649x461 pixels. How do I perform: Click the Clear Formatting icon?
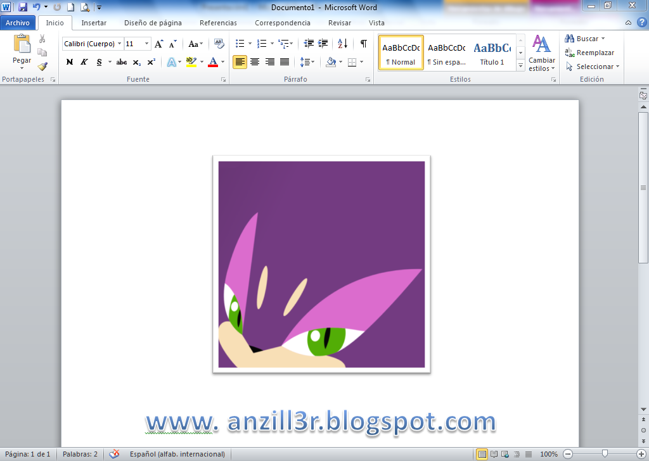pos(219,44)
